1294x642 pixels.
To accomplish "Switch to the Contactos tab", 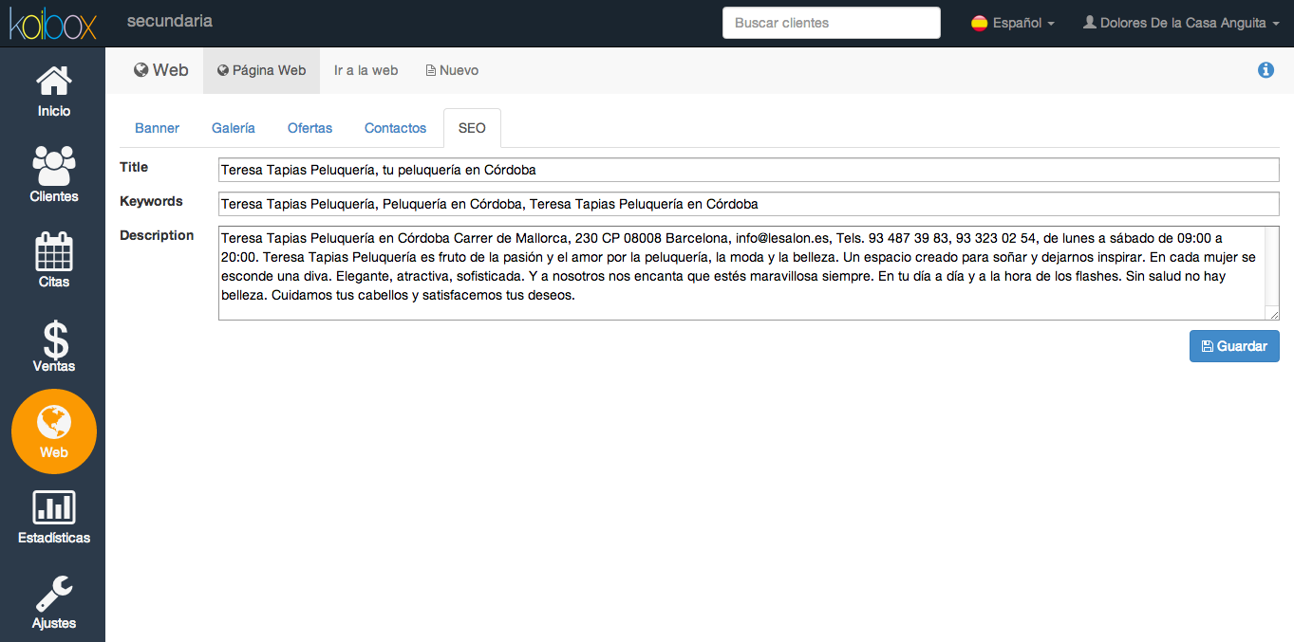I will (x=396, y=128).
